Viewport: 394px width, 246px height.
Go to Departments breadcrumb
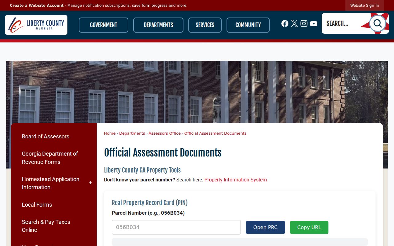click(x=132, y=133)
